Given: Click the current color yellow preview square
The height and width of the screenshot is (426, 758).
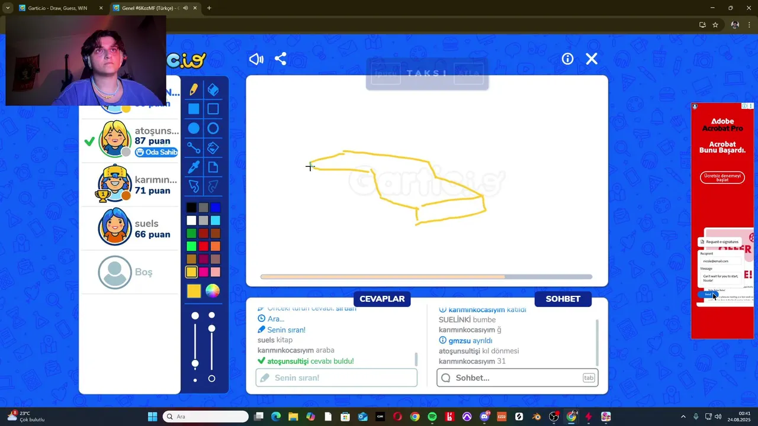Looking at the screenshot, I should 194,291.
